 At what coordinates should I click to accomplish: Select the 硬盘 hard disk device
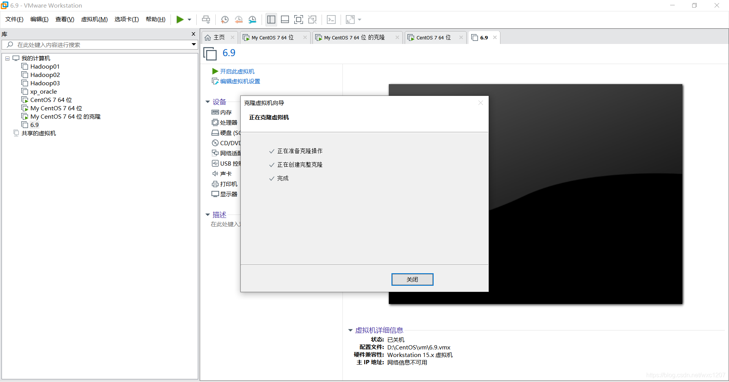point(226,133)
